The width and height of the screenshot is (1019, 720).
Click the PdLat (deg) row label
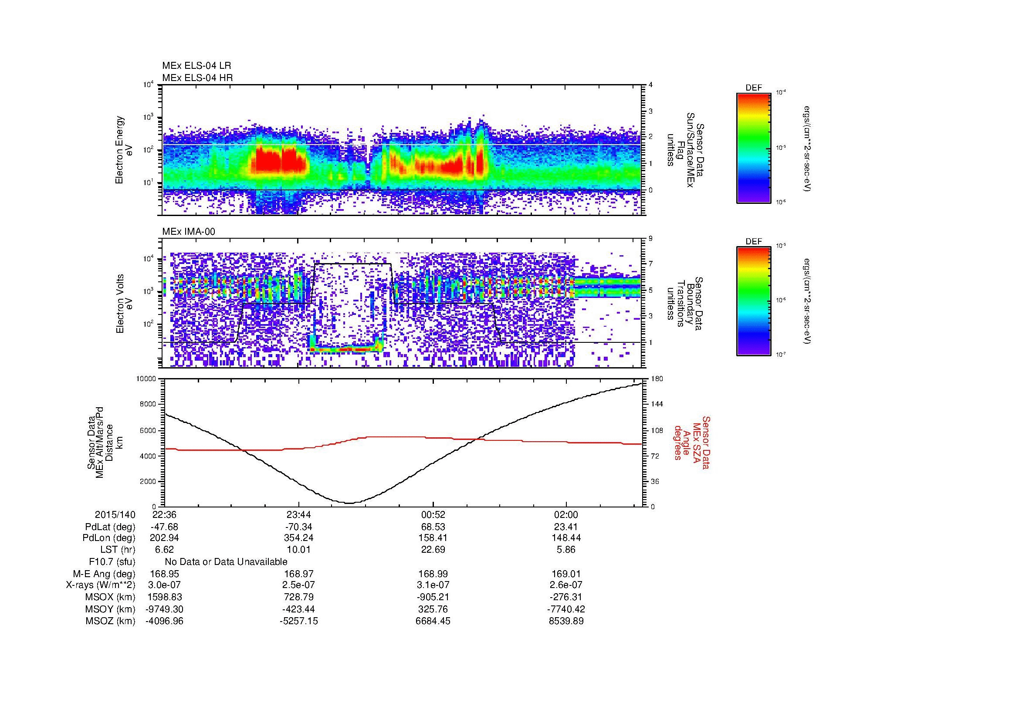(x=110, y=527)
